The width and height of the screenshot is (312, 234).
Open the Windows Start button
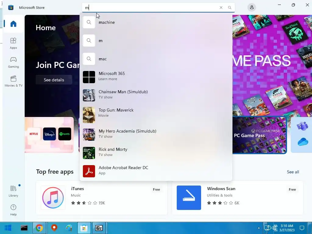[x=8, y=228]
